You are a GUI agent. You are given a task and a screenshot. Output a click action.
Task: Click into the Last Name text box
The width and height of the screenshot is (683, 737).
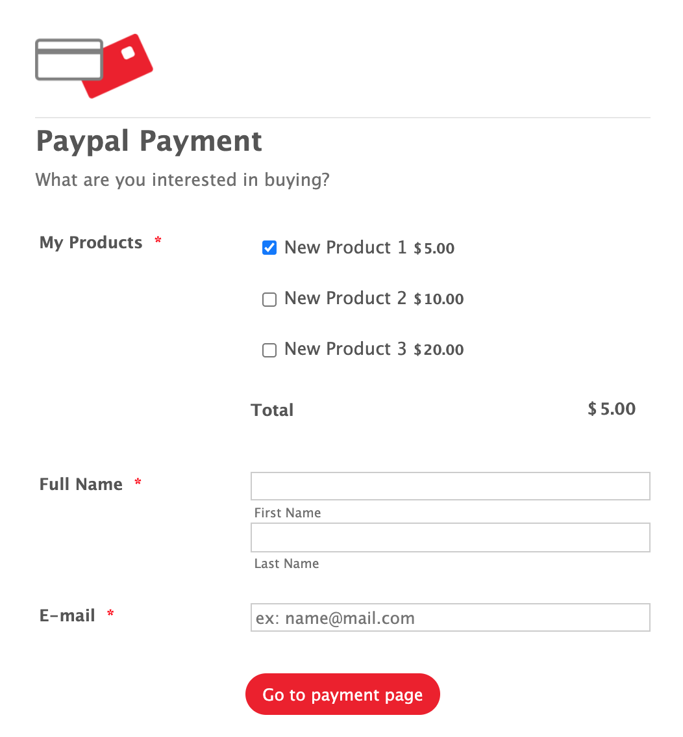tap(450, 537)
